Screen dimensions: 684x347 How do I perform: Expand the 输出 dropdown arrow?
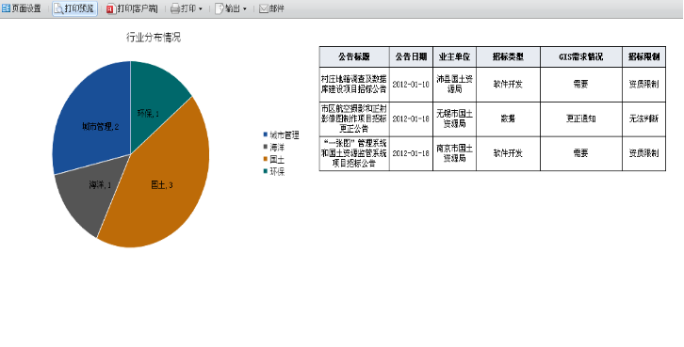click(244, 9)
